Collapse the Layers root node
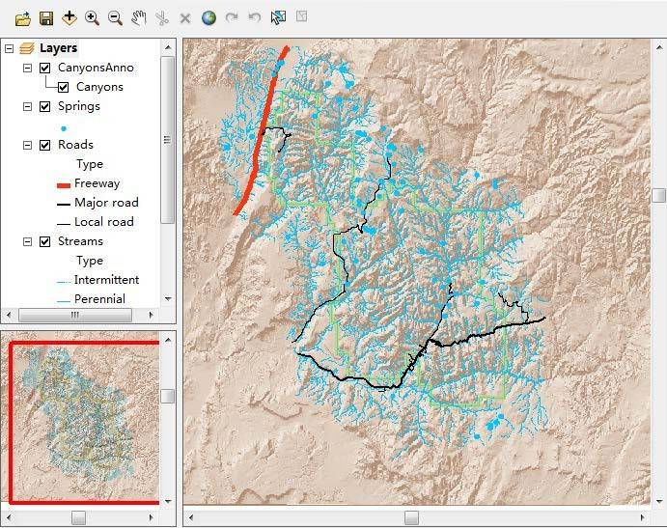Image resolution: width=667 pixels, height=528 pixels. point(9,48)
